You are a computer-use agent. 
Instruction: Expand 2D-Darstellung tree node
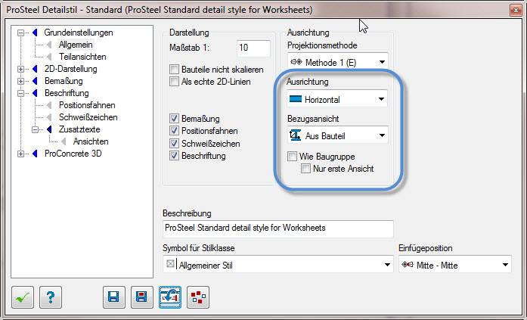tap(21, 70)
